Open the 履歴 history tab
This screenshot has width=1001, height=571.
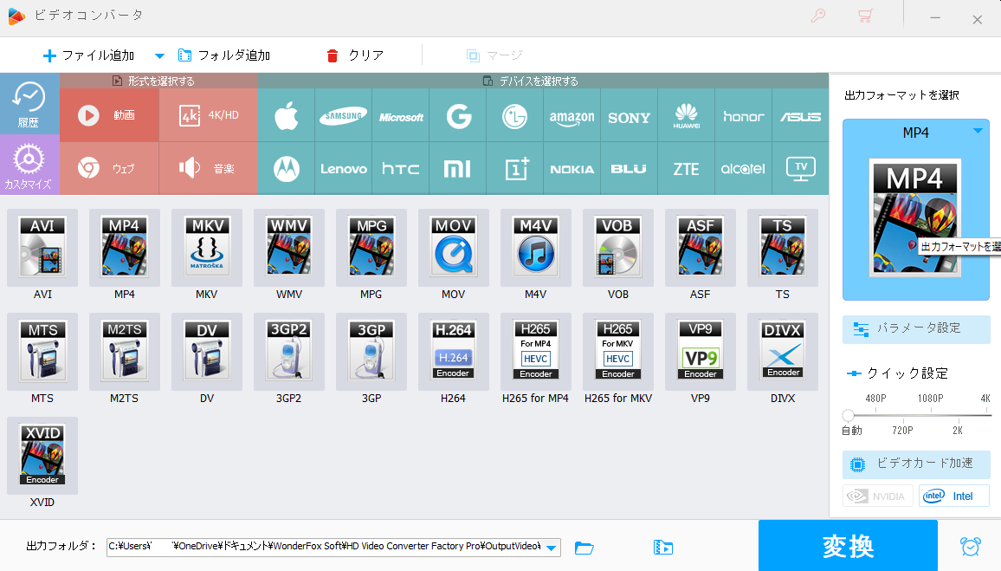(x=29, y=103)
